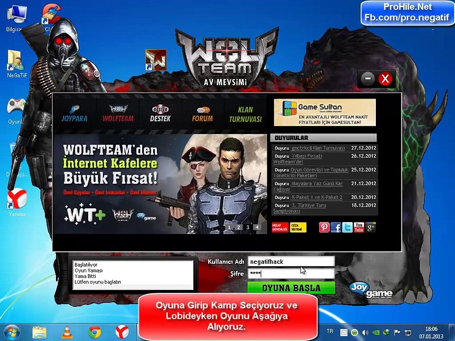Click the 'Oyun Yaması' log line
455x341 pixels.
pyautogui.click(x=89, y=270)
